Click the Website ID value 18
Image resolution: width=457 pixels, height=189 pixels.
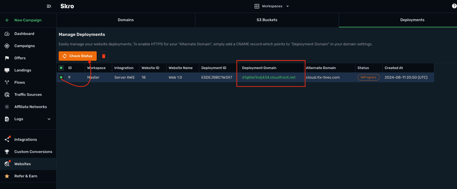143,77
